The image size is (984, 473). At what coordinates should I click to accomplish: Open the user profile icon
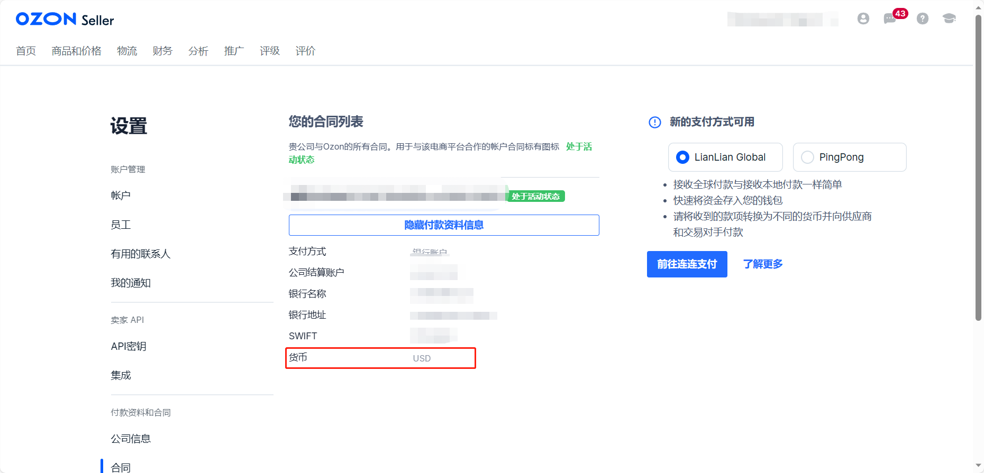click(863, 19)
